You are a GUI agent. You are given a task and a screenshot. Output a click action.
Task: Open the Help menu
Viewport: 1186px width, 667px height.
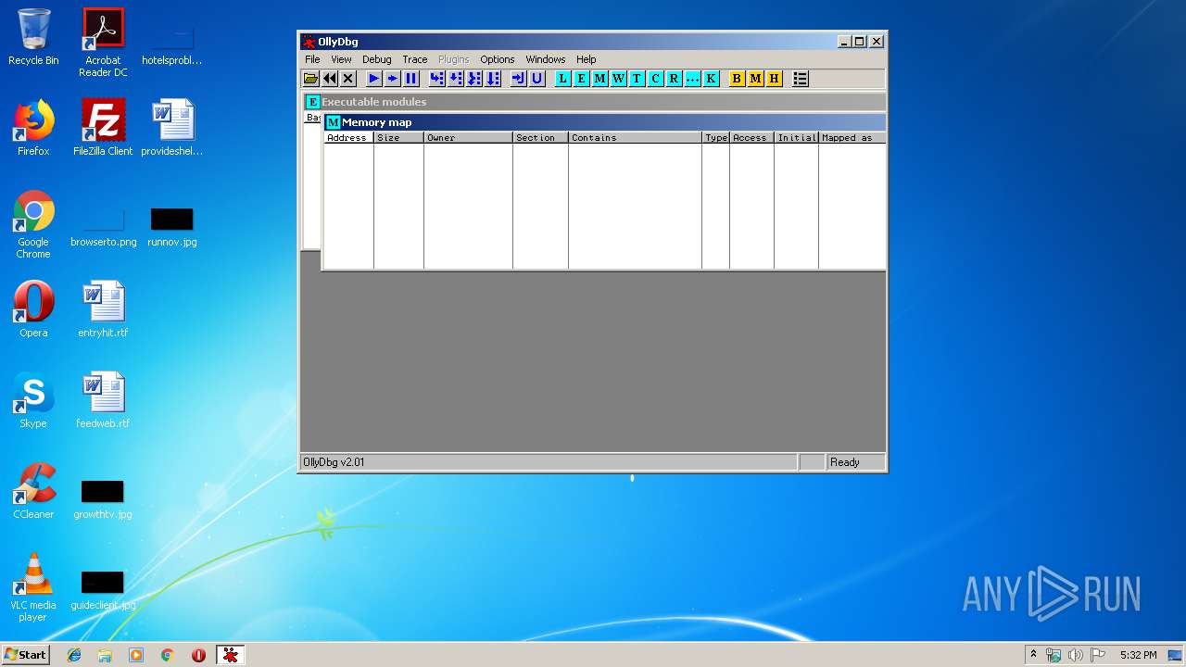coord(586,59)
